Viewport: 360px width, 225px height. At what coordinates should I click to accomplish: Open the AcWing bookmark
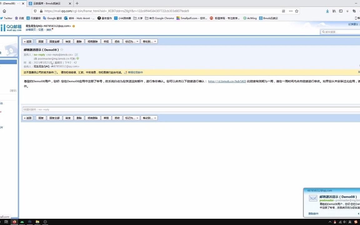click(x=250, y=18)
